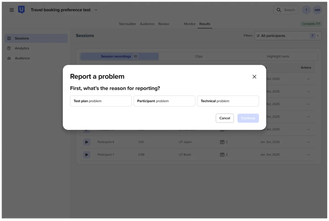Play Participant 7 session recording
Image resolution: width=329 pixels, height=221 pixels.
click(x=86, y=155)
